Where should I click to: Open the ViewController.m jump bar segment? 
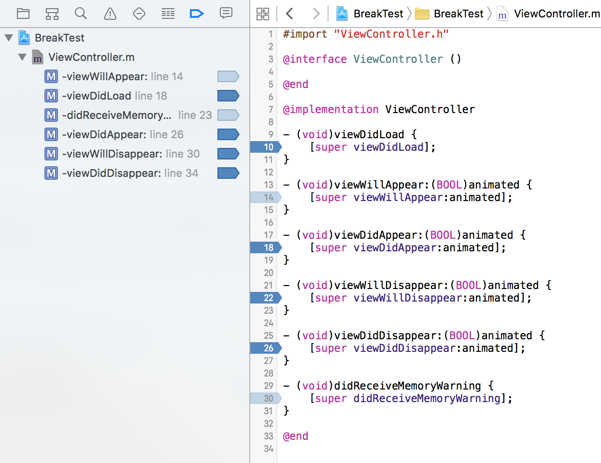(549, 14)
